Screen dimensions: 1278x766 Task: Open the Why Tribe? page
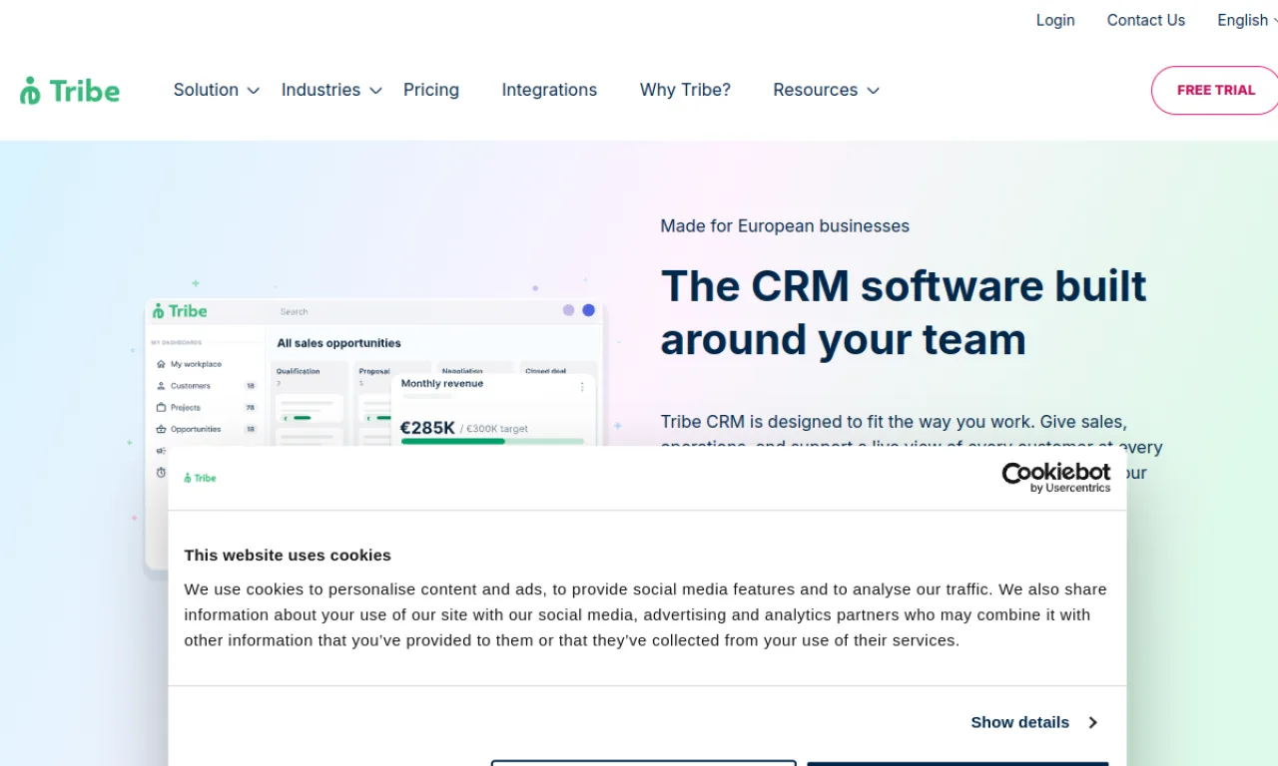[685, 90]
